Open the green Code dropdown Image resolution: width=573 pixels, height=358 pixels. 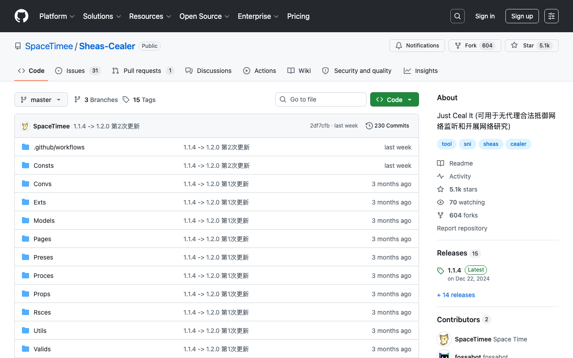[394, 99]
